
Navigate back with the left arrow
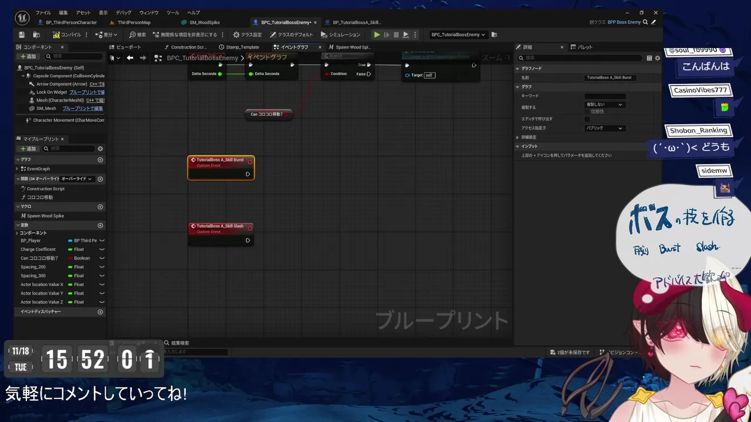pos(130,57)
